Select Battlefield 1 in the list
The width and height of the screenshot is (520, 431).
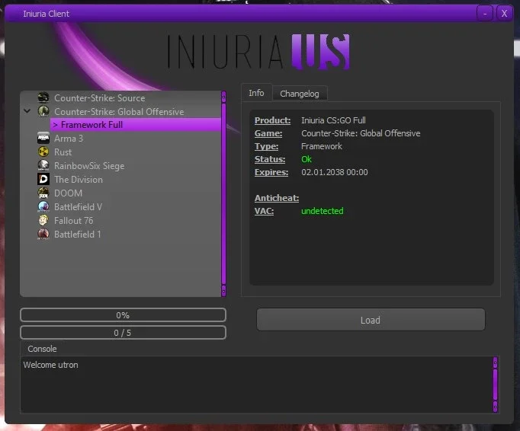pos(77,235)
